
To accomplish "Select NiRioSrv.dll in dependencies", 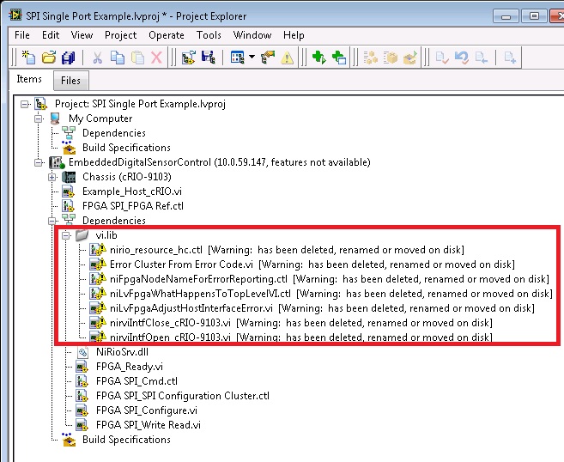I will (122, 352).
